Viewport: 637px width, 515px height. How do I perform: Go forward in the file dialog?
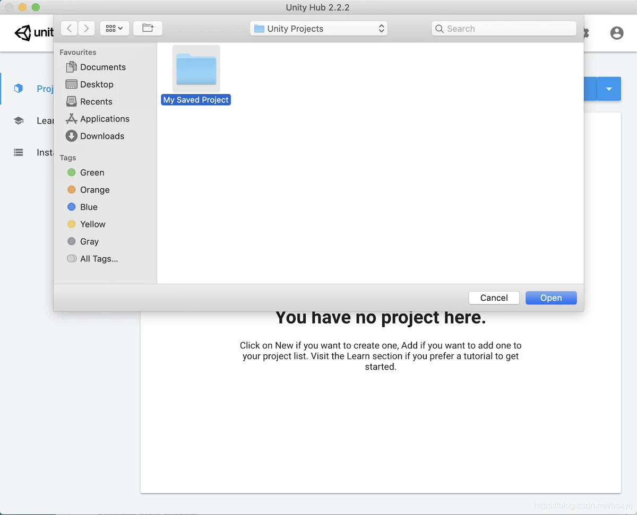coord(87,29)
